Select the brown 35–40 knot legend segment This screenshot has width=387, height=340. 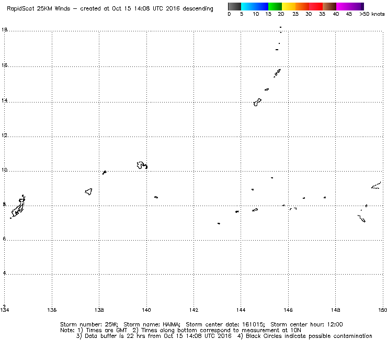click(x=329, y=6)
